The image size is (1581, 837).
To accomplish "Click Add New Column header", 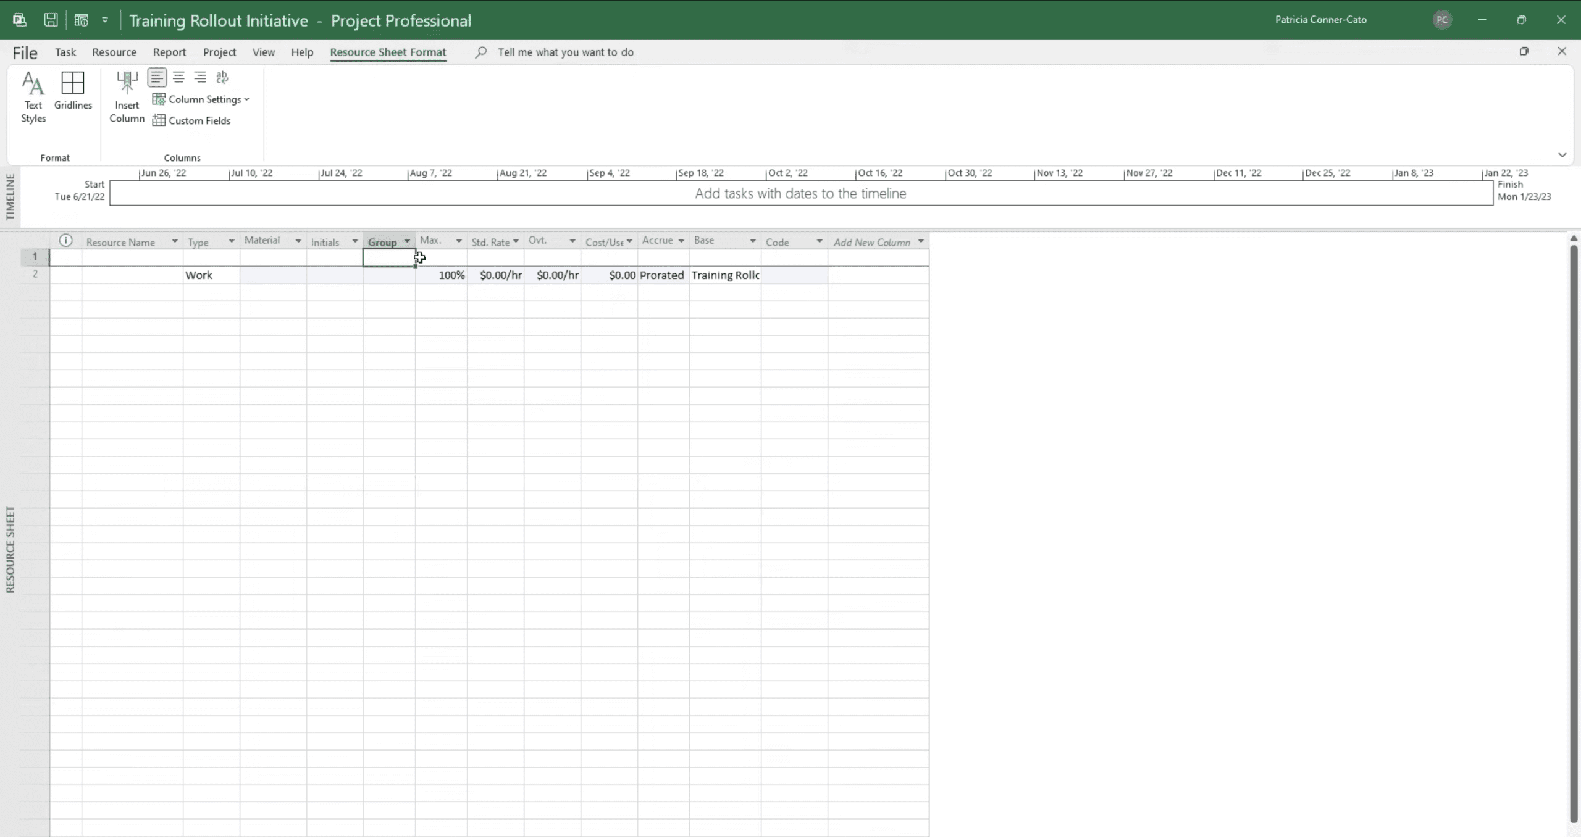I will tap(871, 242).
